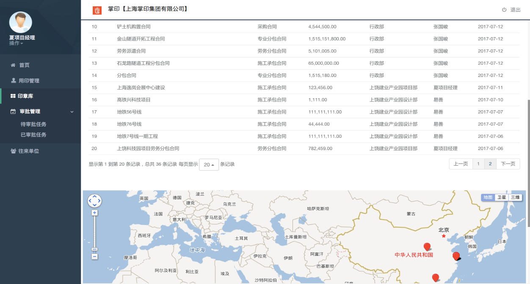Image resolution: width=530 pixels, height=284 pixels.
Task: Open 已审批任务 in the sidebar
Action: pos(33,135)
